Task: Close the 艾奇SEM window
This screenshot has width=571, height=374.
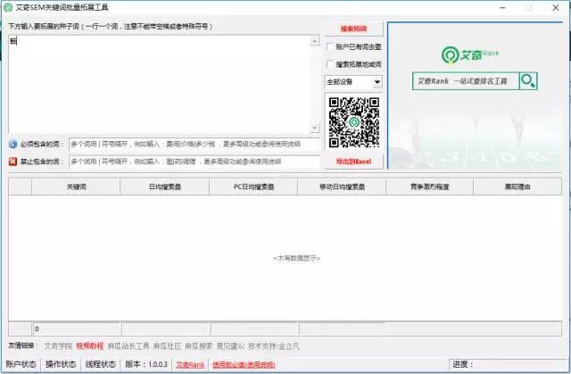Action: tap(556, 8)
